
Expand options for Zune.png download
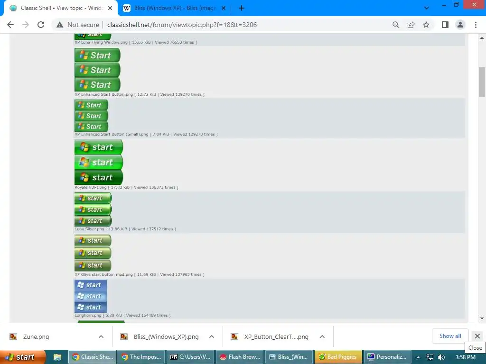tap(101, 337)
